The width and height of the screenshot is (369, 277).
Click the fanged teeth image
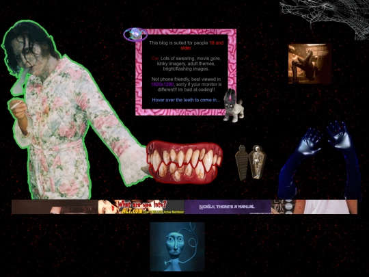(x=184, y=161)
